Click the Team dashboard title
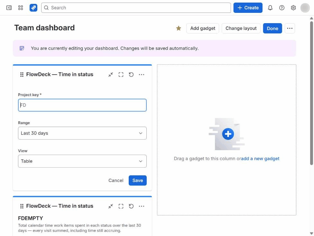 tap(44, 28)
